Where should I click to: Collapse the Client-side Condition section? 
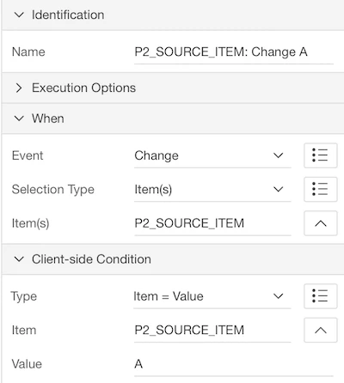(19, 259)
